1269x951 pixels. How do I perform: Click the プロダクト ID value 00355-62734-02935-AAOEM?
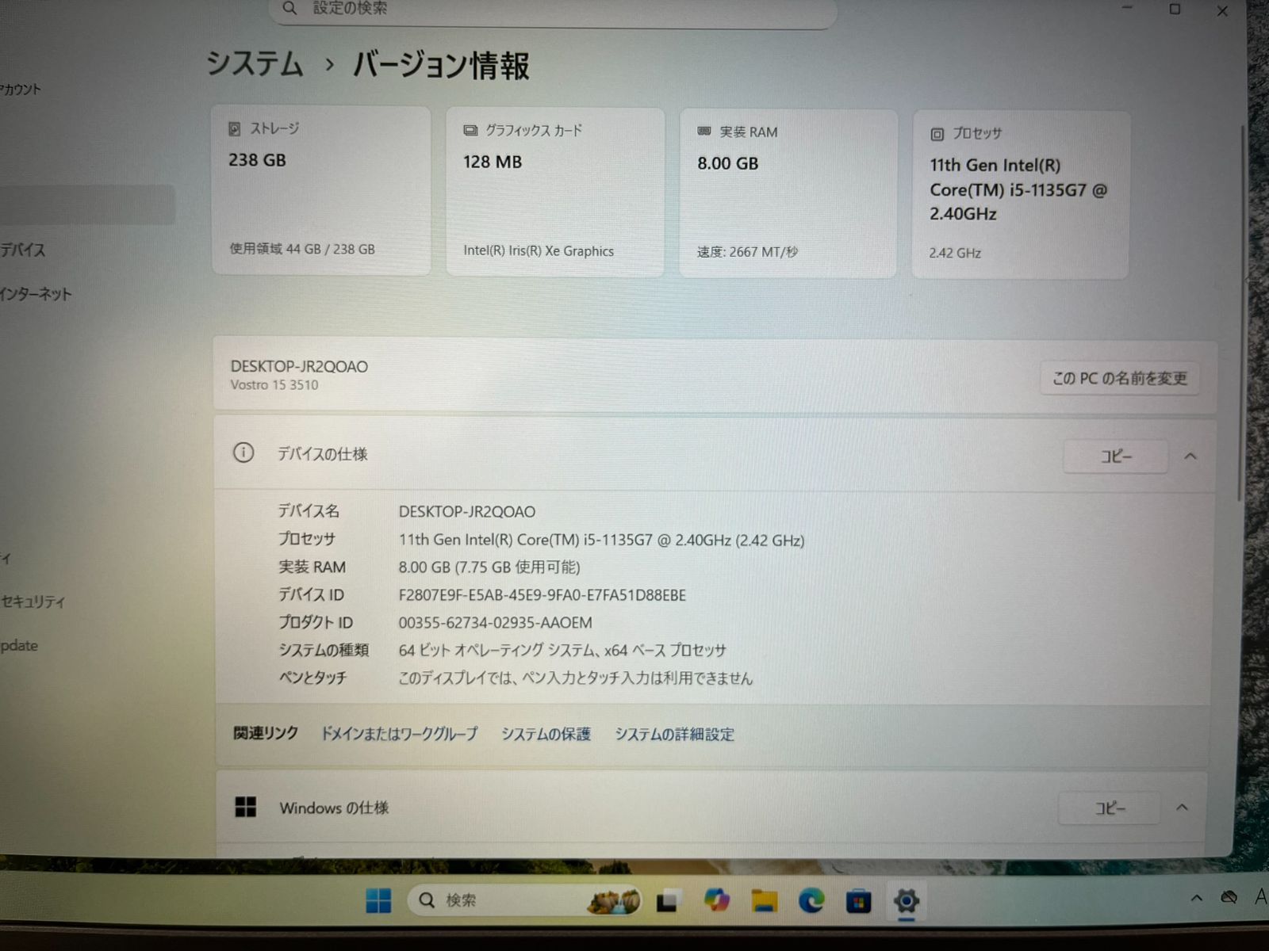click(495, 623)
